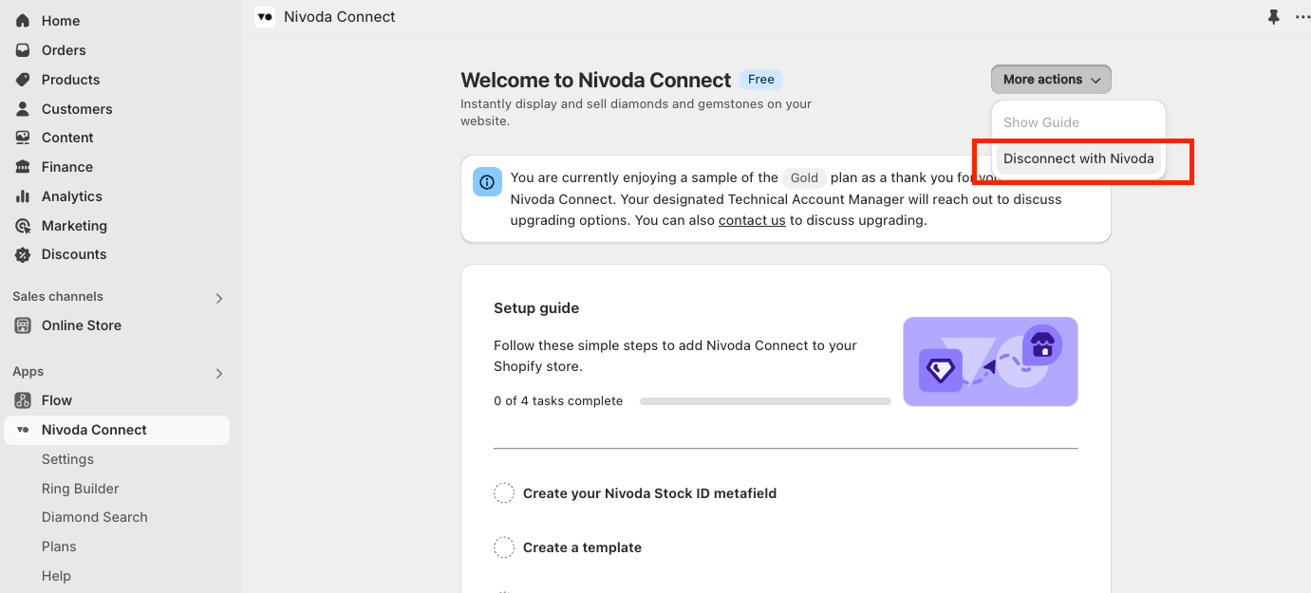Click the blue info icon in banner
The image size is (1311, 593).
(487, 182)
